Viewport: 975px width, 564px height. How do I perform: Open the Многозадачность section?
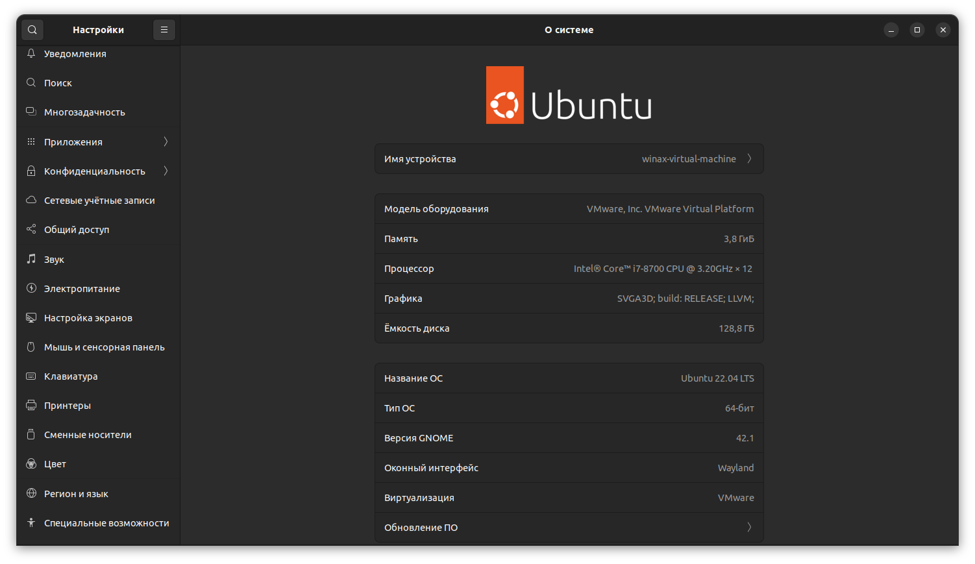pyautogui.click(x=98, y=112)
